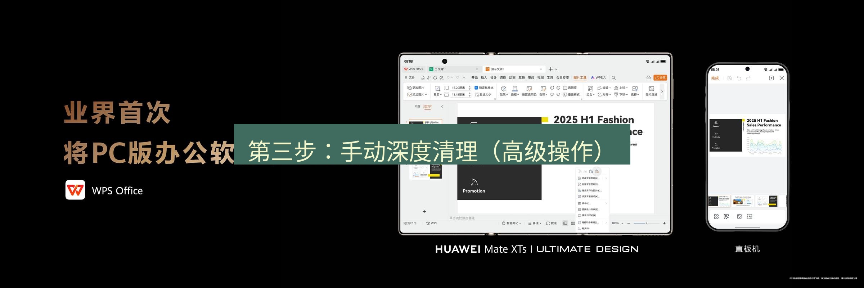
Task: Open the Align (对齐) dropdown
Action: [x=604, y=95]
